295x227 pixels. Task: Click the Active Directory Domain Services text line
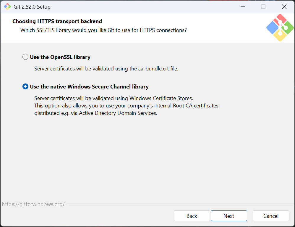(96, 113)
